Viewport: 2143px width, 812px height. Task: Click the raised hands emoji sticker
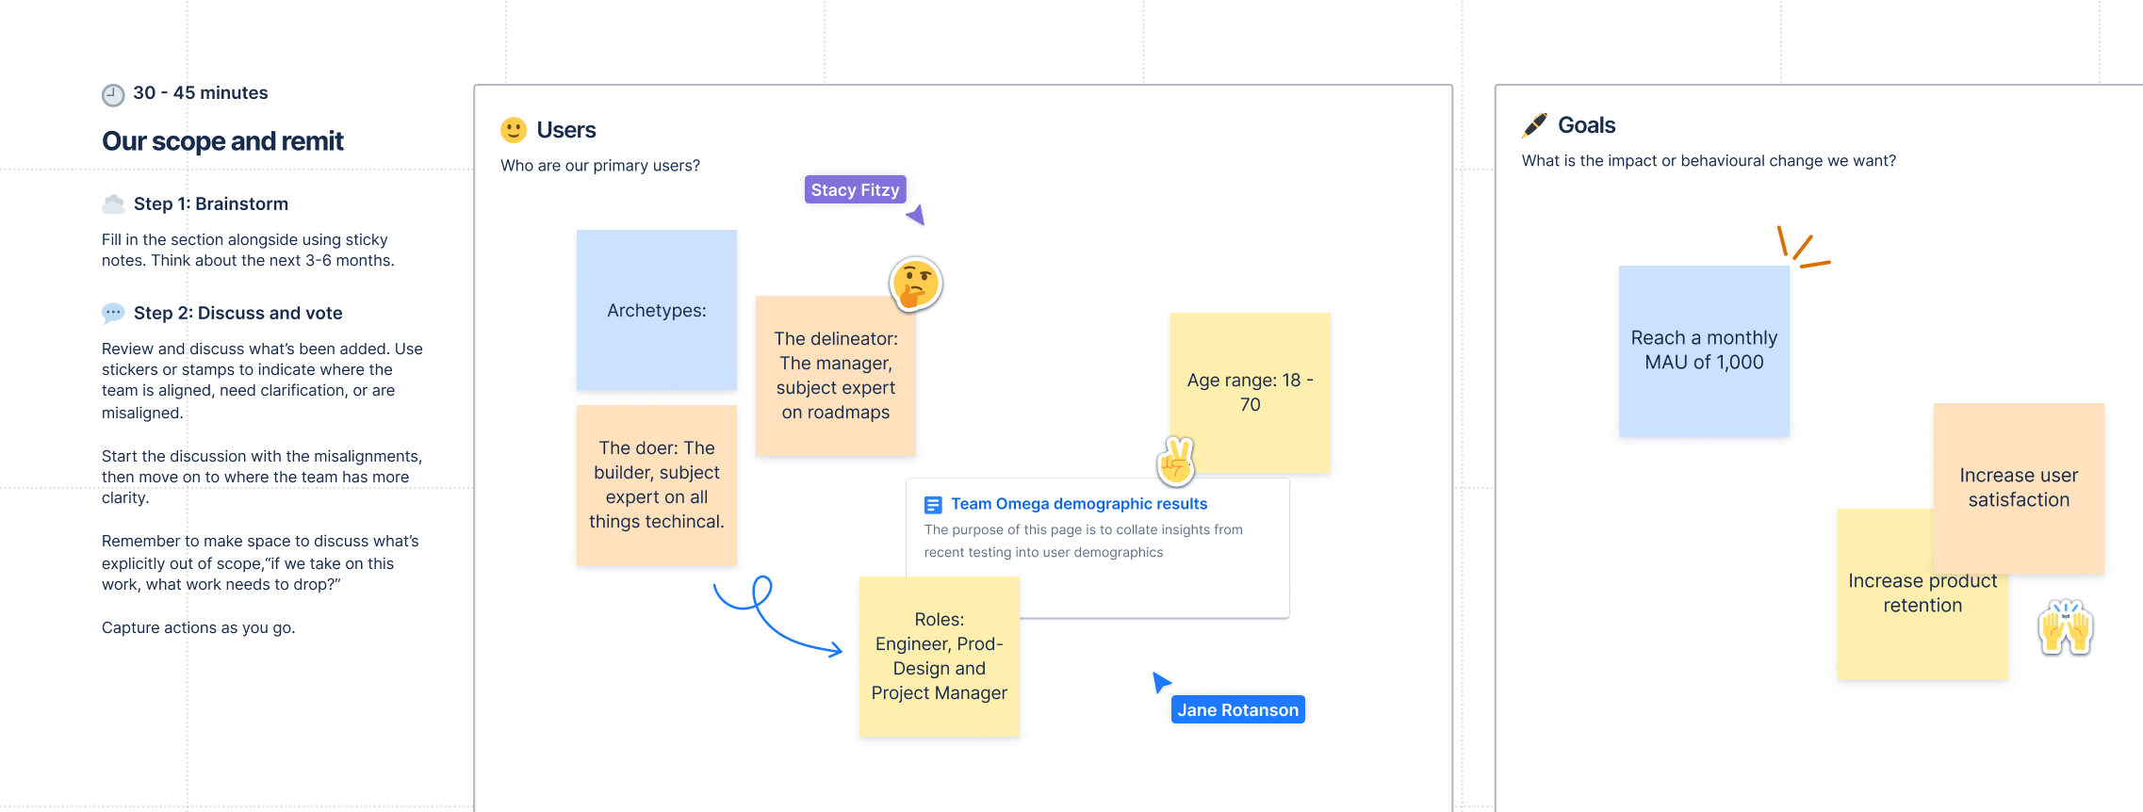[2065, 627]
